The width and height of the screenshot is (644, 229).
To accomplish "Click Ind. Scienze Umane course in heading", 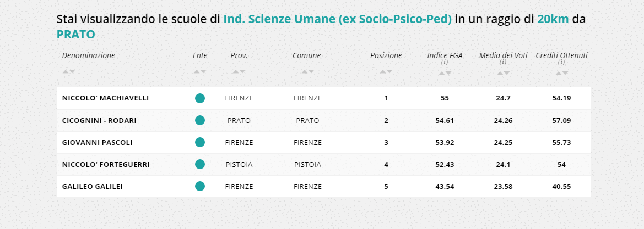I will click(337, 19).
